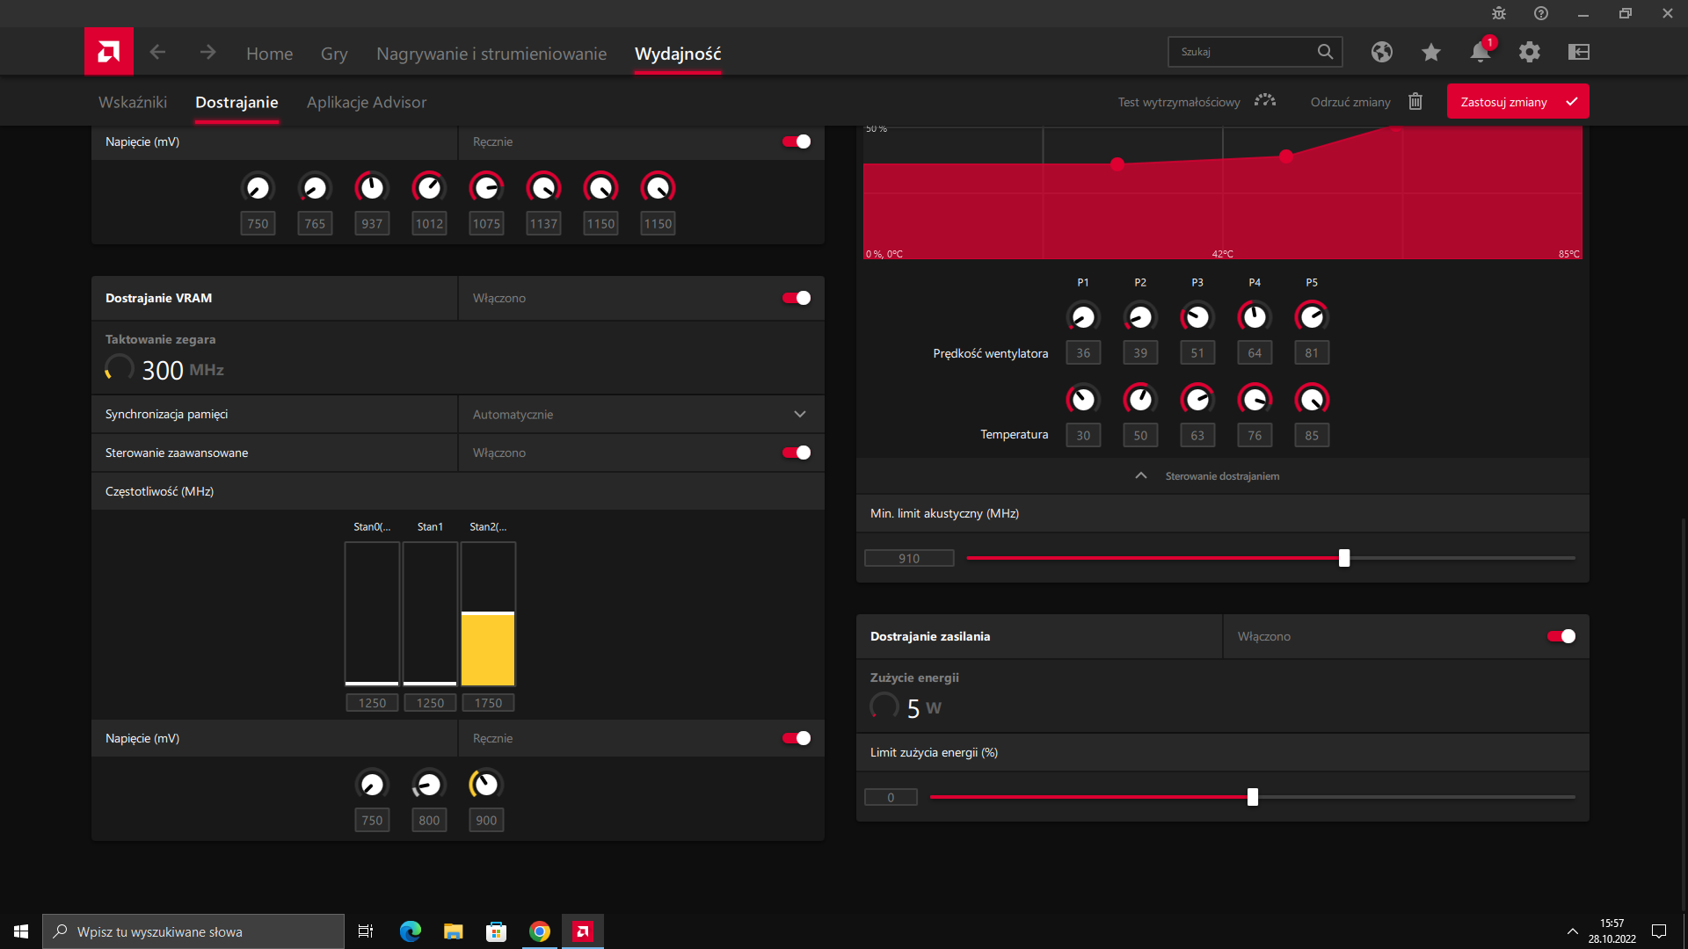This screenshot has height=949, width=1688.
Task: Show hidden system tray icons
Action: coord(1572,931)
